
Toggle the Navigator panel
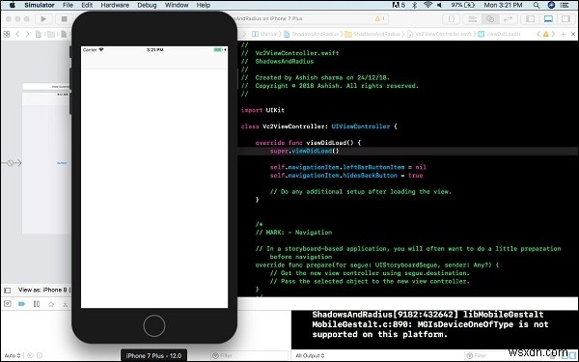tap(530, 19)
